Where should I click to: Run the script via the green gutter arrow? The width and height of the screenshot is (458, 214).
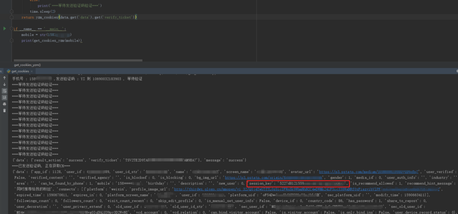(5, 29)
